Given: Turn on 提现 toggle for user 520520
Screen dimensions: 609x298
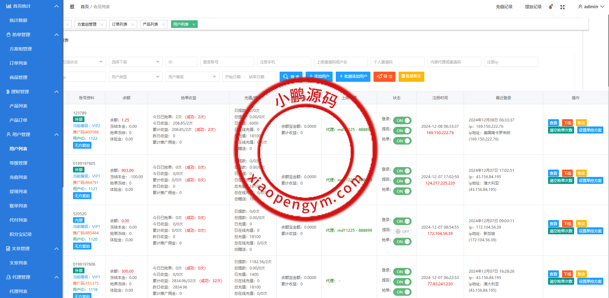Looking at the screenshot, I should click(x=402, y=231).
